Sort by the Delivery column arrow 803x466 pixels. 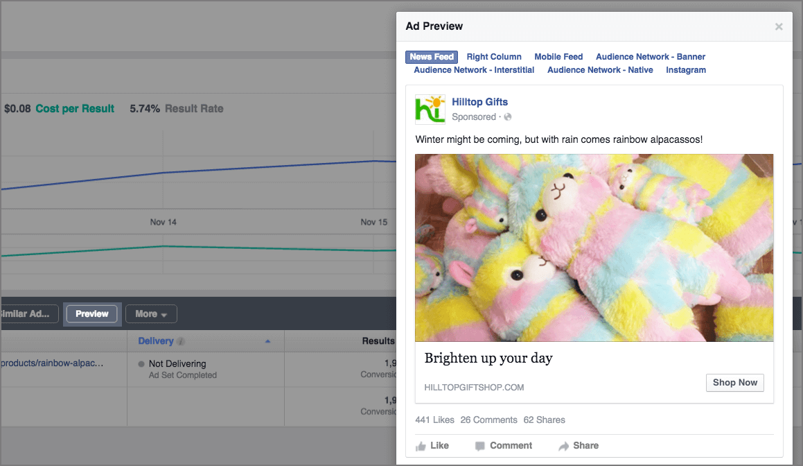(x=268, y=341)
